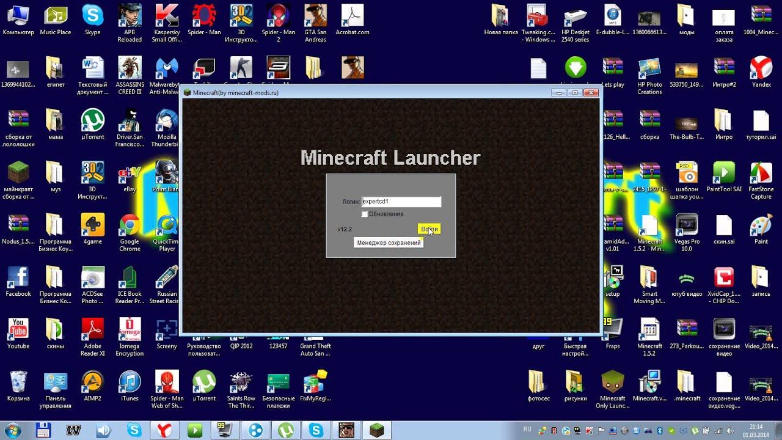782x440 pixels.
Task: Select the eBay desktop shortcut
Action: [x=130, y=177]
